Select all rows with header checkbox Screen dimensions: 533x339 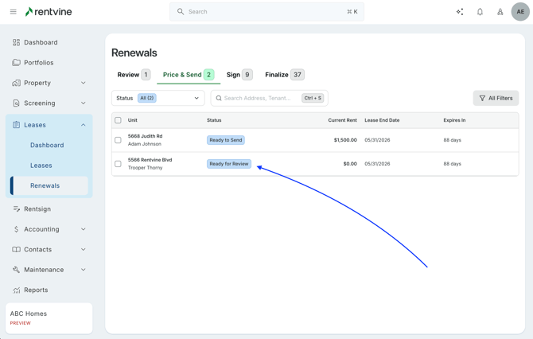118,120
